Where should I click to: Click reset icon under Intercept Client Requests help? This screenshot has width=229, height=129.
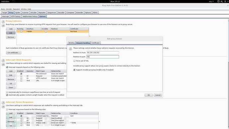click(3, 64)
